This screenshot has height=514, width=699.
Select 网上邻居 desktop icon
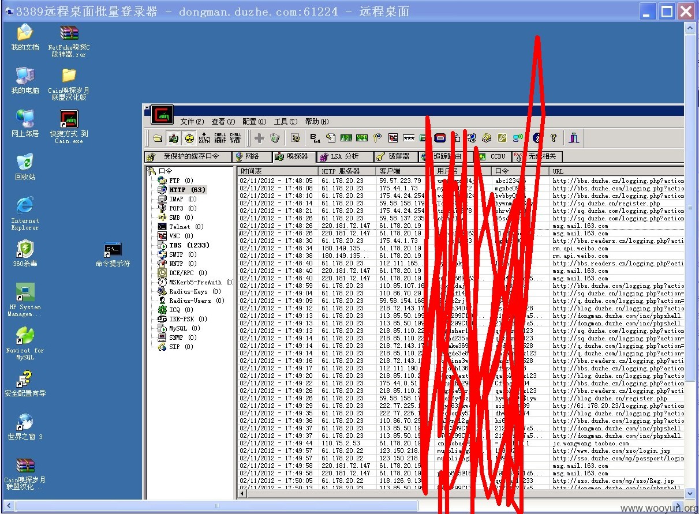[25, 123]
